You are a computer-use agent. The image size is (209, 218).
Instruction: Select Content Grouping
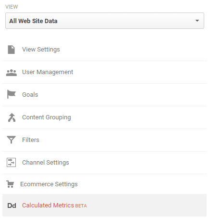[x=47, y=117]
